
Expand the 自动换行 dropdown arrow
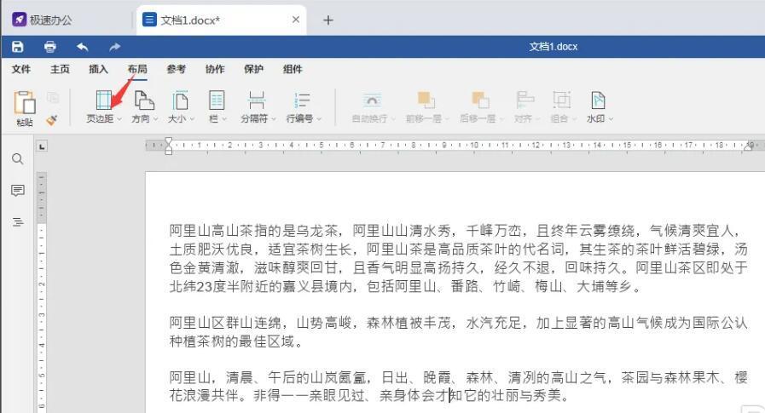[392, 119]
